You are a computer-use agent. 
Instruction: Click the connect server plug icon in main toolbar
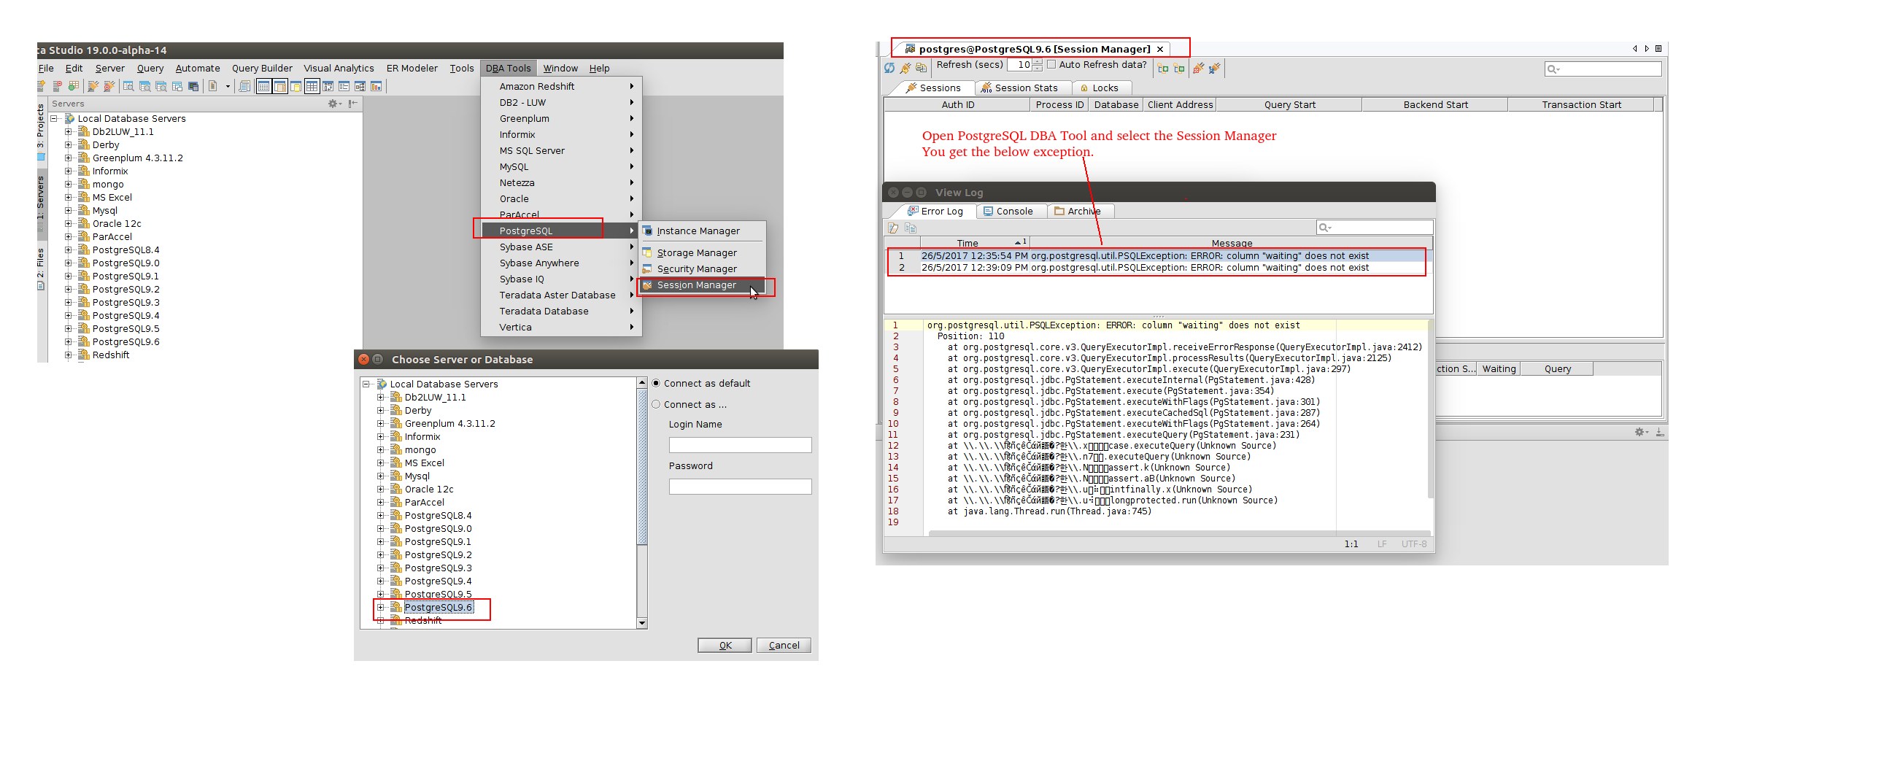coord(93,86)
